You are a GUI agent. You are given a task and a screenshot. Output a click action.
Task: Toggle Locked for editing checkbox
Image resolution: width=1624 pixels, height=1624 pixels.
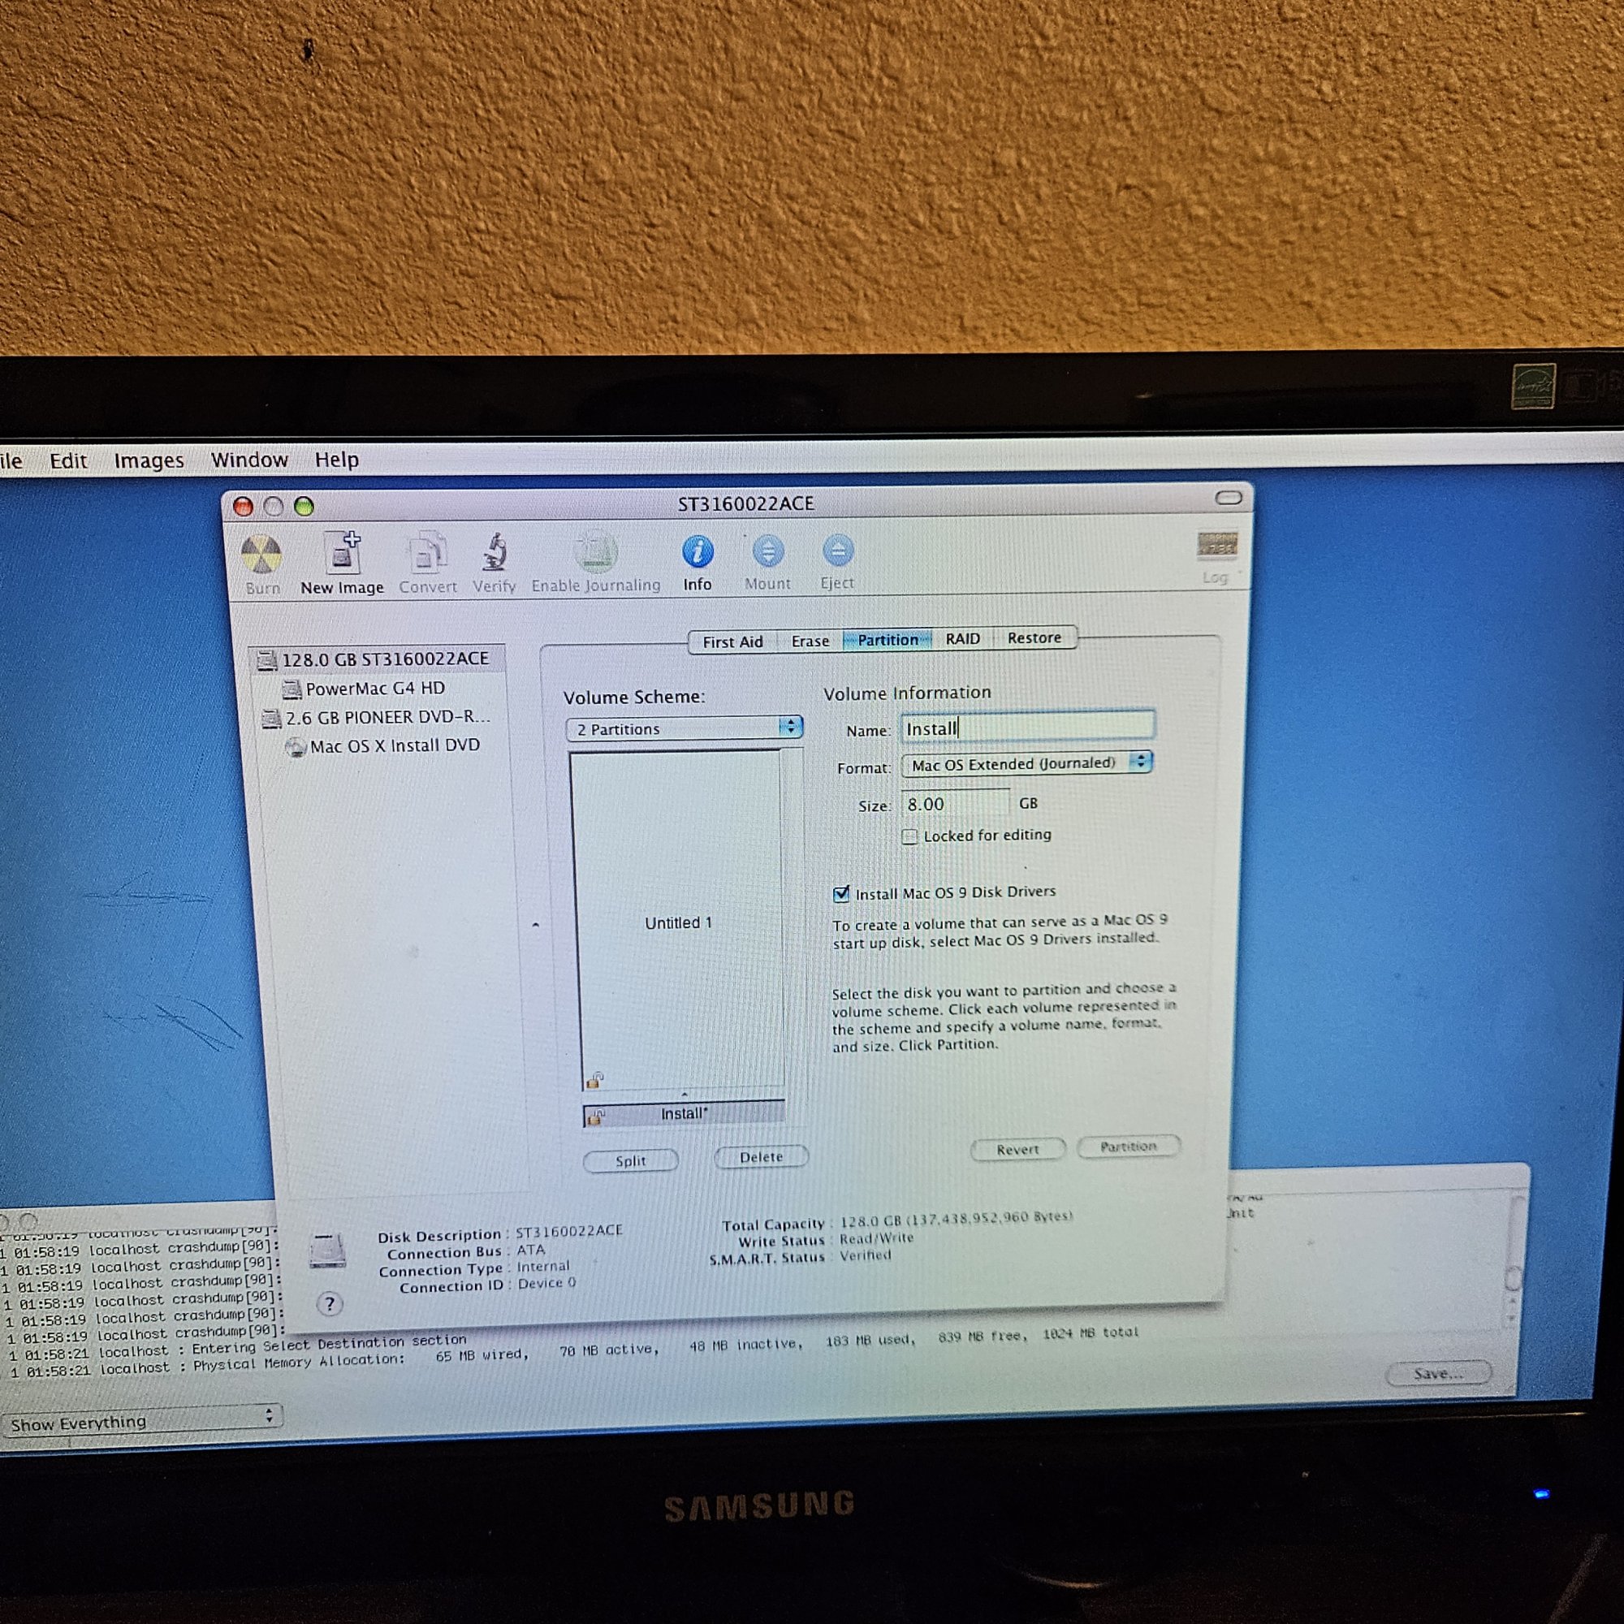point(909,836)
